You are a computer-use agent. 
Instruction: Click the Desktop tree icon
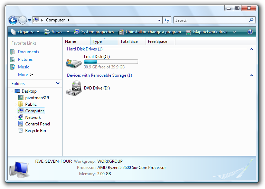tap(17, 91)
